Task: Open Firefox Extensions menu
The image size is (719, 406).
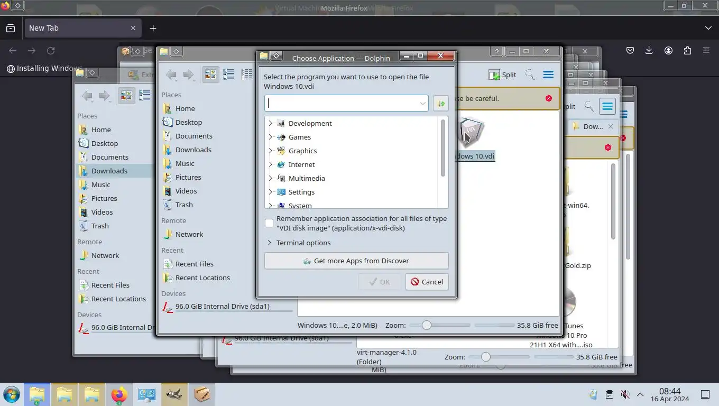Action: click(x=687, y=51)
